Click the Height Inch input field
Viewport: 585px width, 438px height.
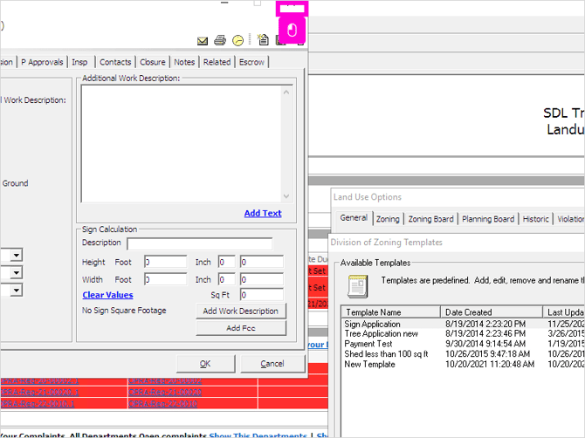coord(227,262)
